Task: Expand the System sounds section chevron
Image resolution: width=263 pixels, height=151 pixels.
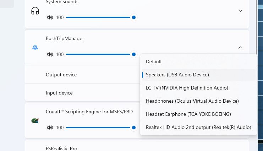Action: (x=240, y=11)
